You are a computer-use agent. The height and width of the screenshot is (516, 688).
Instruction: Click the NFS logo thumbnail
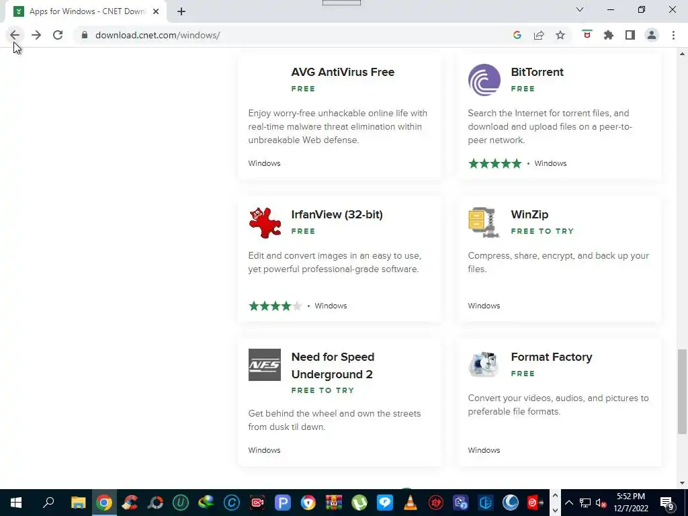(265, 365)
